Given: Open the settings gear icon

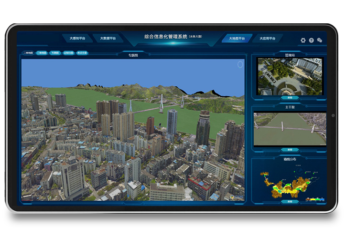Looking at the screenshot, I should tap(303, 41).
